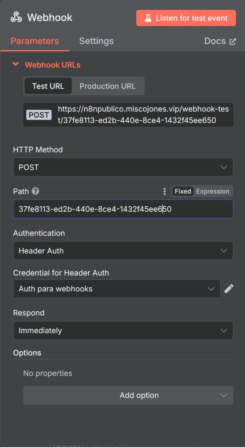Switch to the Settings tab
245x447 pixels.
pos(96,41)
